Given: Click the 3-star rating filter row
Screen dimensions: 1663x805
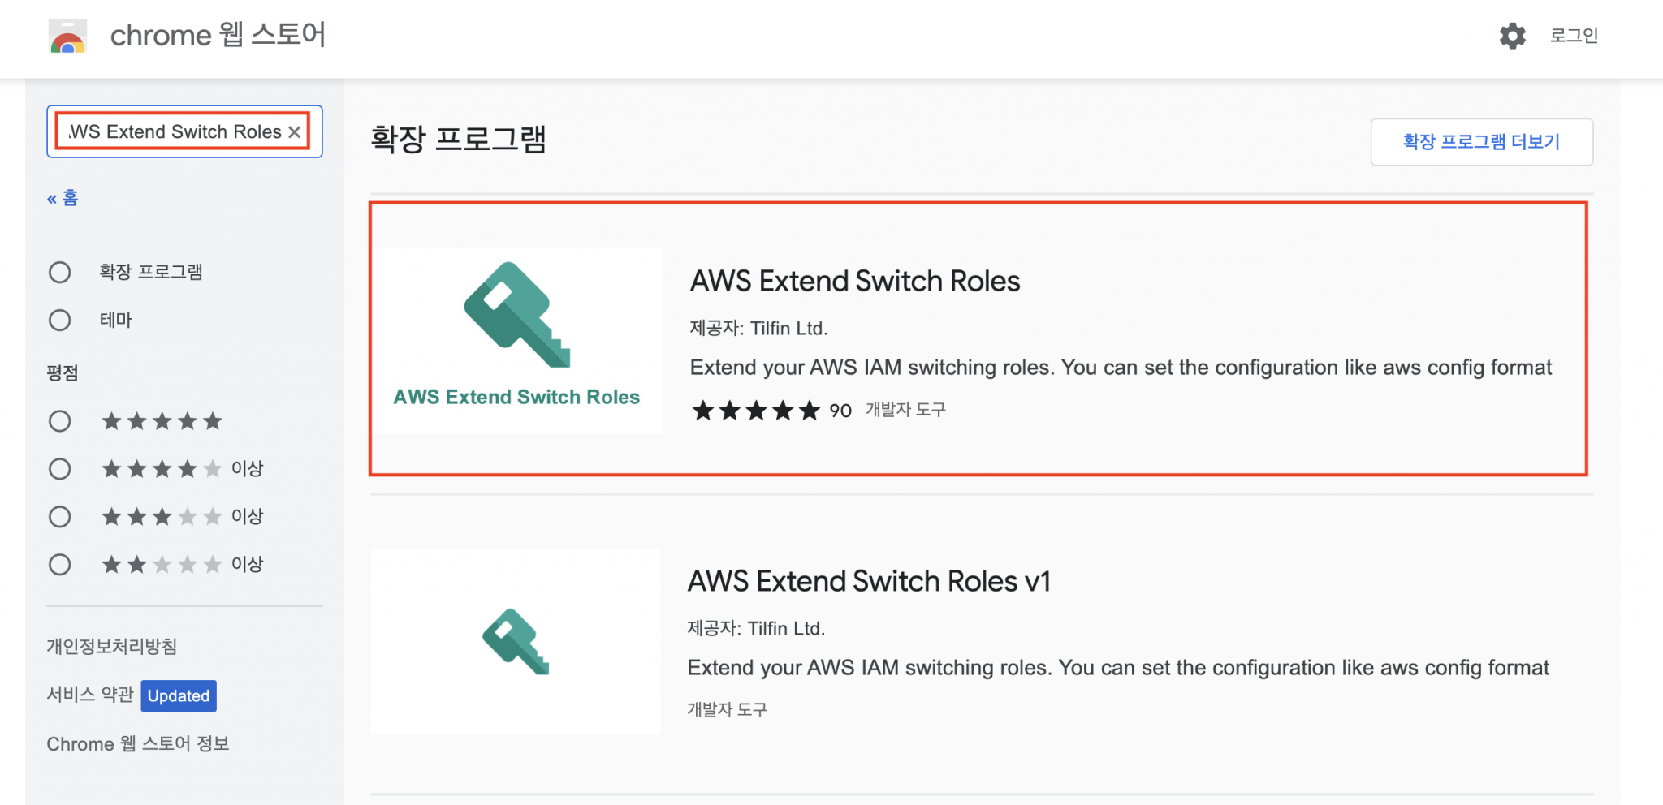Looking at the screenshot, I should click(162, 516).
